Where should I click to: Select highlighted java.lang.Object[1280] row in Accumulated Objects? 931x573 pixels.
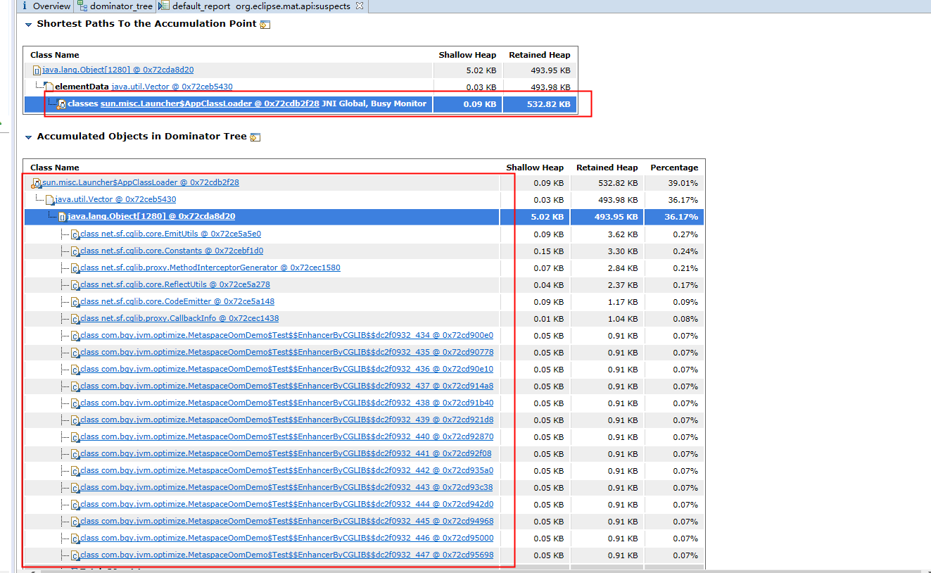[364, 217]
